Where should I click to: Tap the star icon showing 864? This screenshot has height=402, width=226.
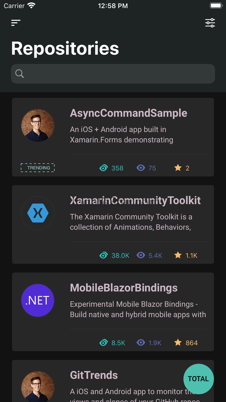(178, 343)
